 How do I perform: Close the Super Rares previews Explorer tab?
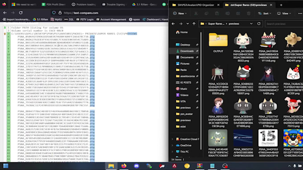tap(271, 5)
